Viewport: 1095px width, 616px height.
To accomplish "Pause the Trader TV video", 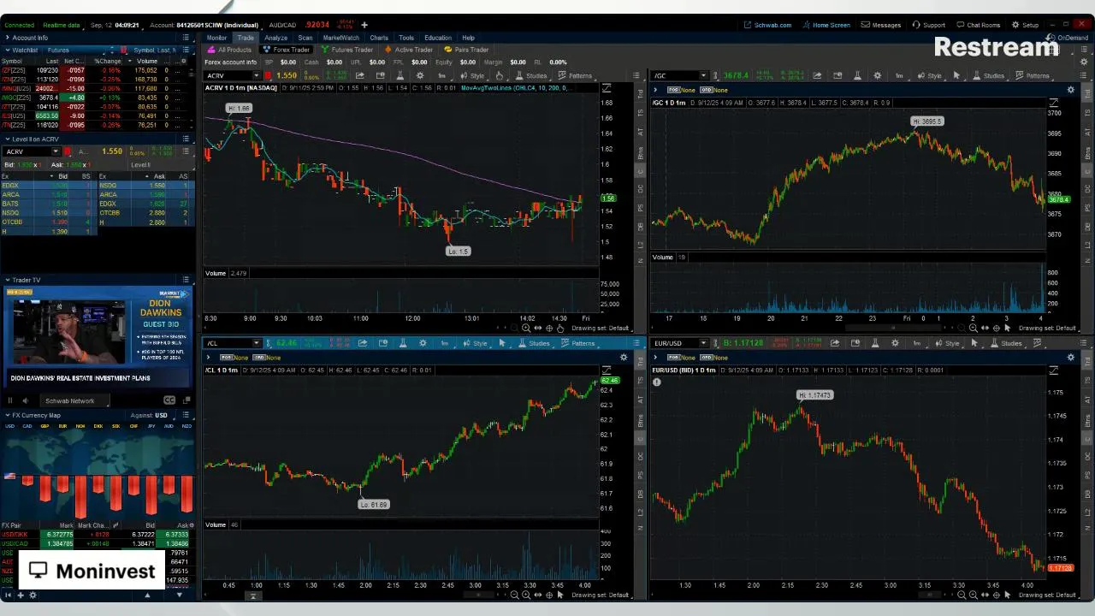I will 11,400.
